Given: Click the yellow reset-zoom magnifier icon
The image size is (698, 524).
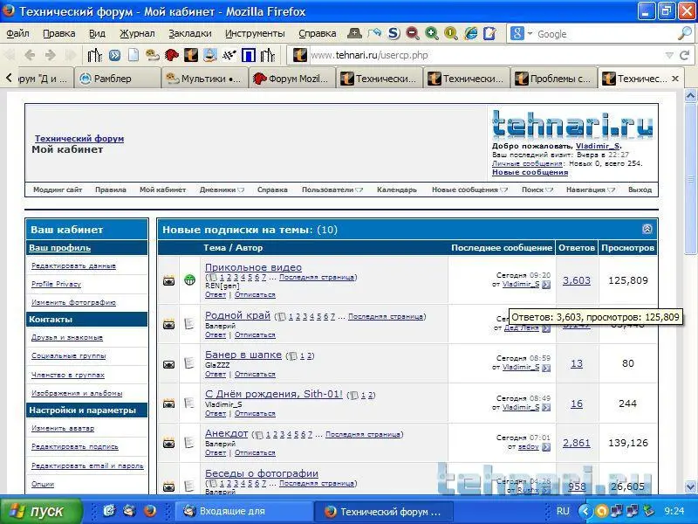Looking at the screenshot, I should point(451,33).
